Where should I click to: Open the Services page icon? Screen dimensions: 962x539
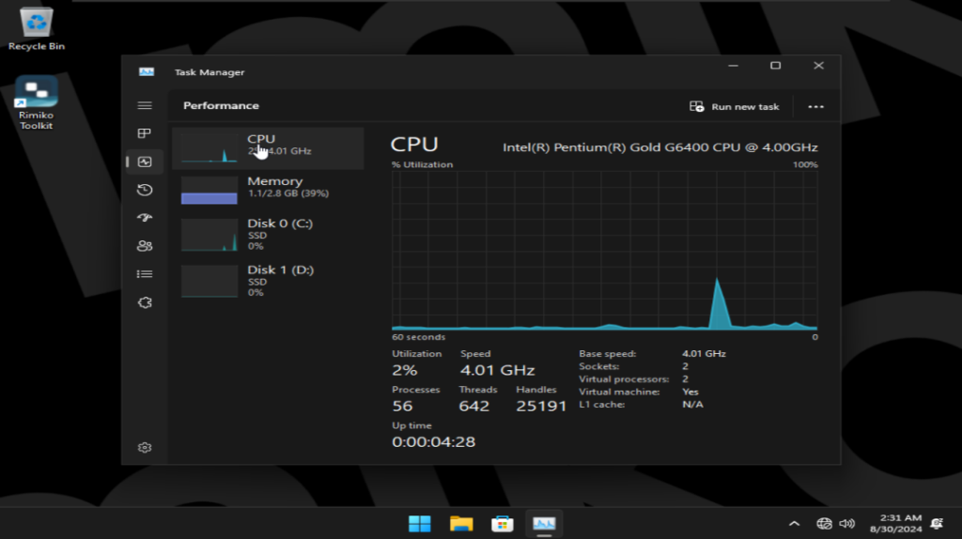pos(145,302)
